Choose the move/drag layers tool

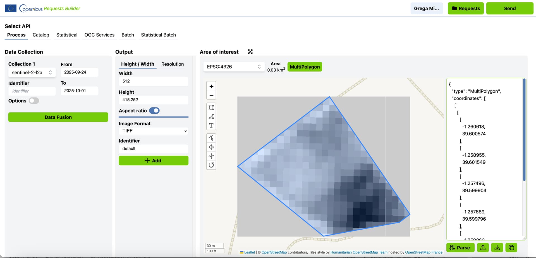(x=211, y=147)
